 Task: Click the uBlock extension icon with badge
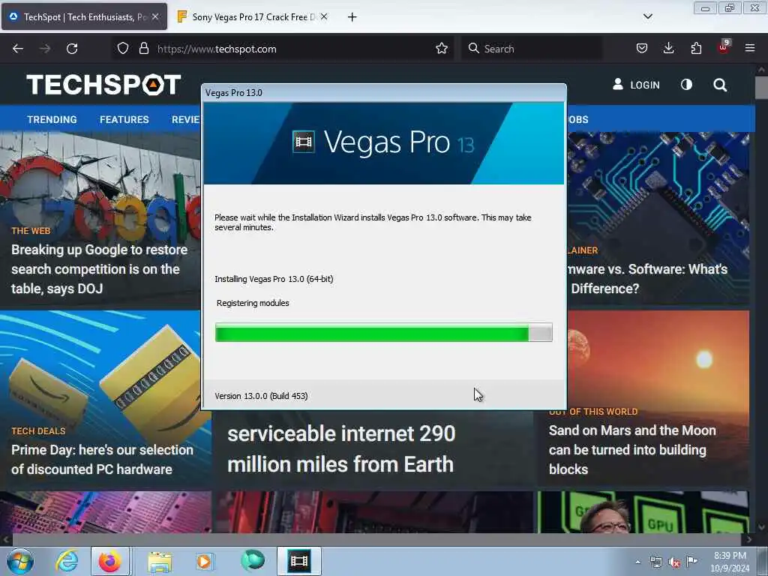coord(724,47)
